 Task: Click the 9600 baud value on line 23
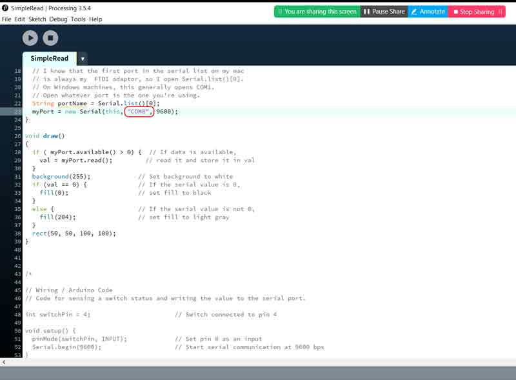(x=164, y=112)
